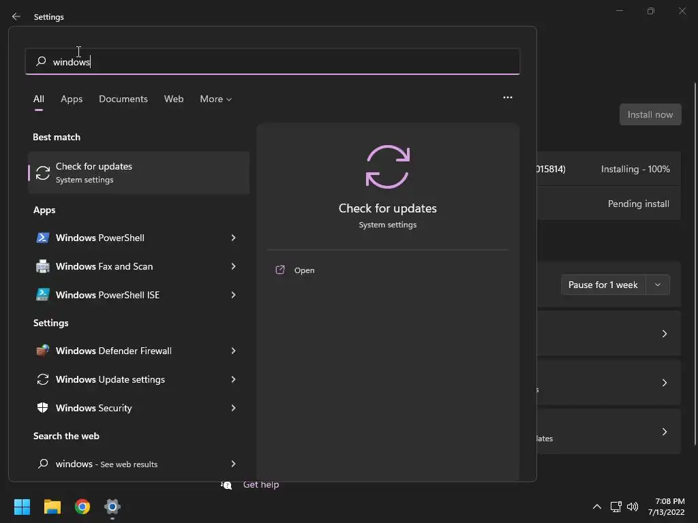Launch Google Chrome from the taskbar
The height and width of the screenshot is (523, 698).
point(82,507)
